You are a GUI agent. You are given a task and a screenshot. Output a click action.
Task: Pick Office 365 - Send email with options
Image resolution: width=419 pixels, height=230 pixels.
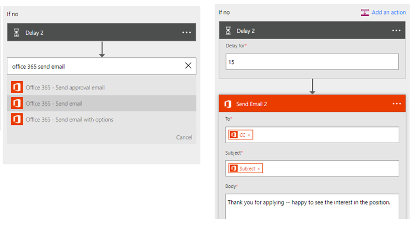69,120
